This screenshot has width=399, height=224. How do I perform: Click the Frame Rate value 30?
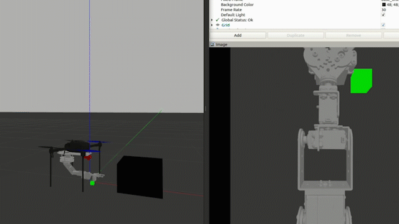point(383,10)
